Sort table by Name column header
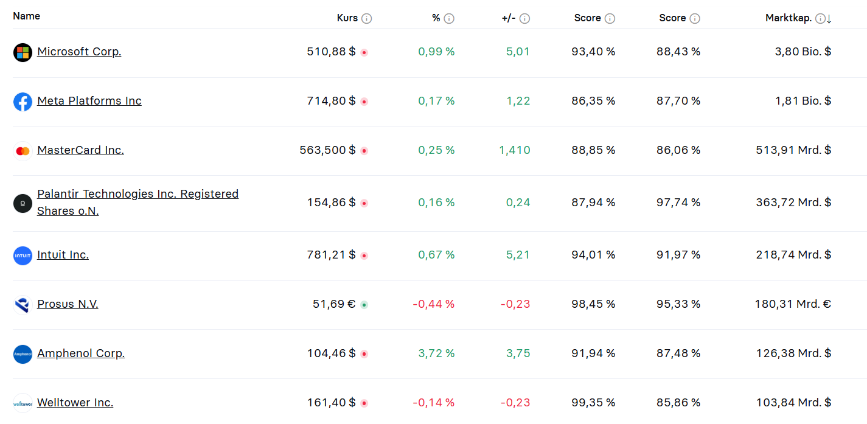Viewport: 867px width, 424px height. tap(26, 16)
